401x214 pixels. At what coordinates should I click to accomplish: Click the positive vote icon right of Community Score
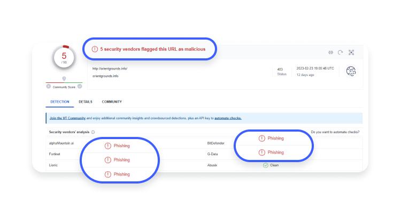tap(80, 87)
